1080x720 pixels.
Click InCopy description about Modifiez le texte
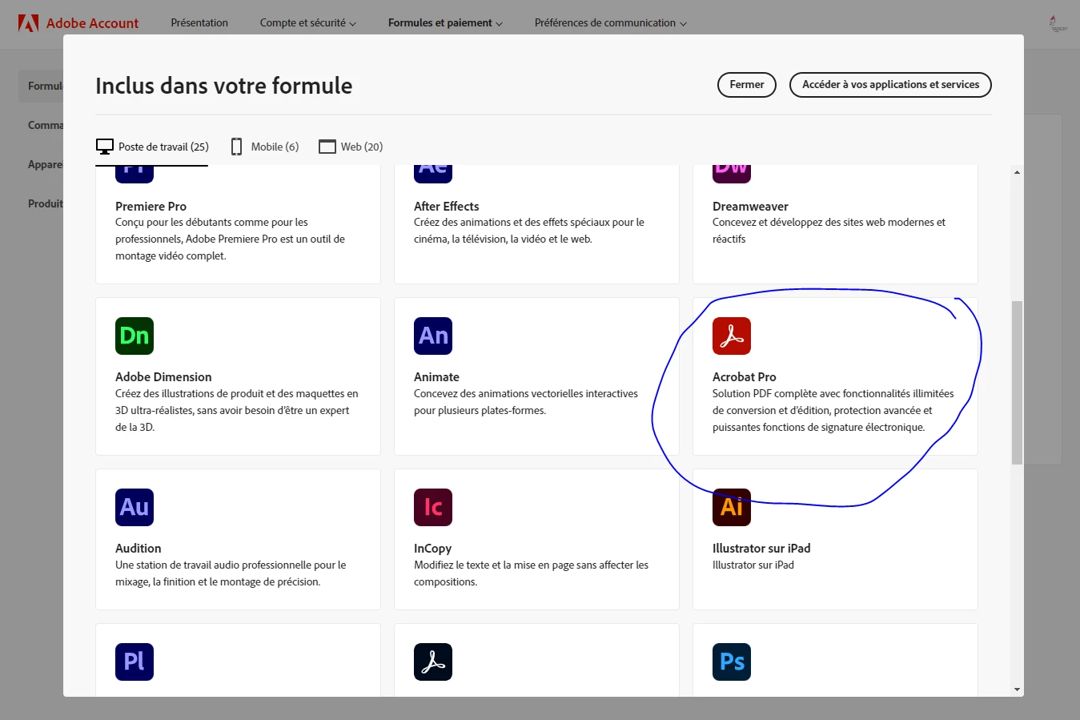pyautogui.click(x=531, y=573)
